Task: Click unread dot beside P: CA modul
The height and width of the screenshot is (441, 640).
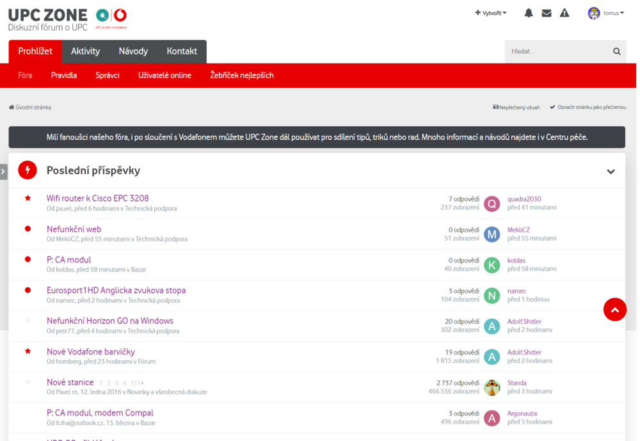Action: pos(28,259)
